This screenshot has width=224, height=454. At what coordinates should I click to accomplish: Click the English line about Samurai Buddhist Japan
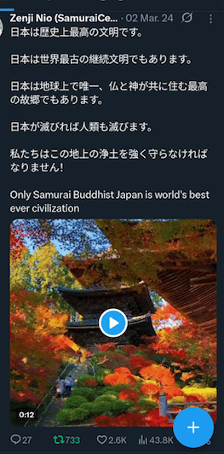click(110, 201)
